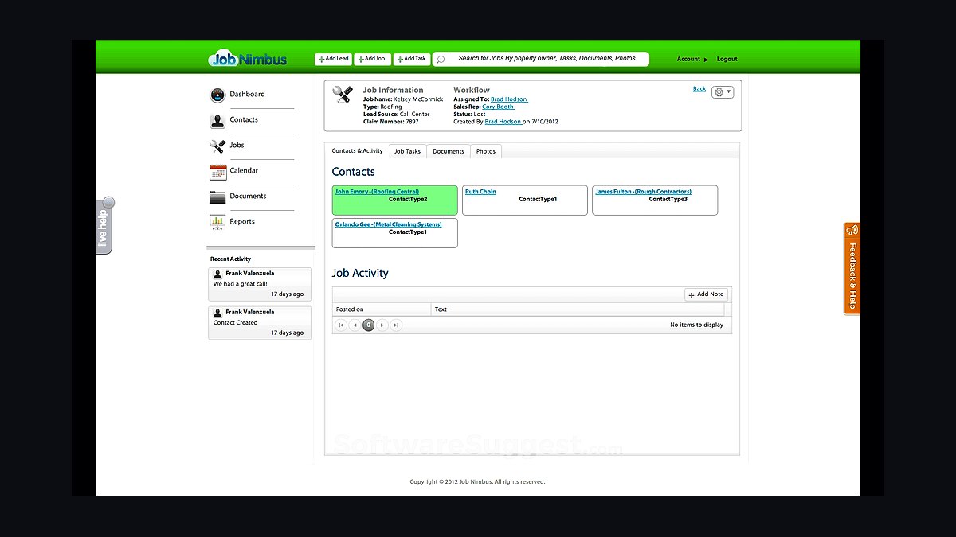Open Assigned To Brad Hodson link
This screenshot has height=537, width=956.
(x=509, y=99)
